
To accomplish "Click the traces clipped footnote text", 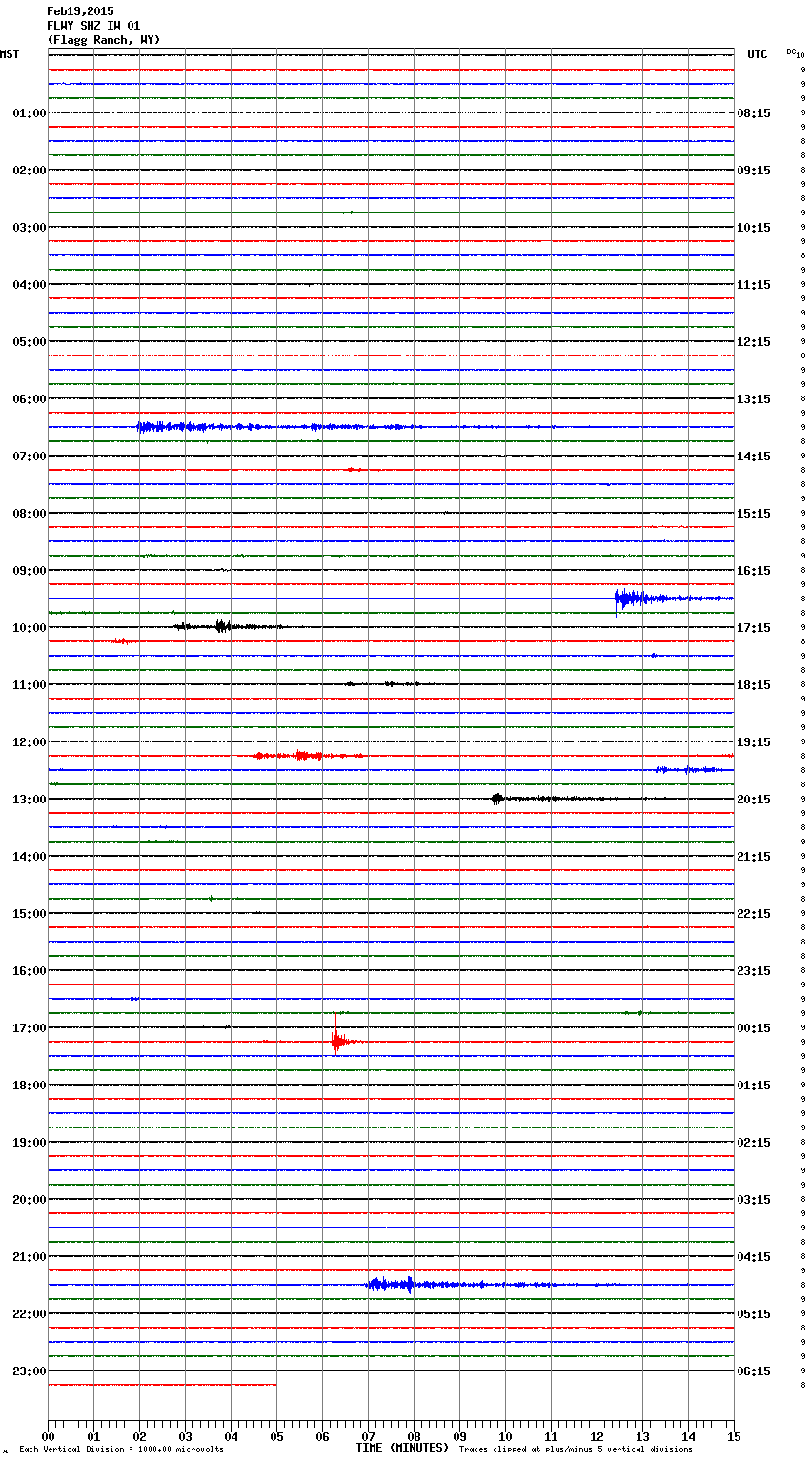I will click(x=576, y=1450).
